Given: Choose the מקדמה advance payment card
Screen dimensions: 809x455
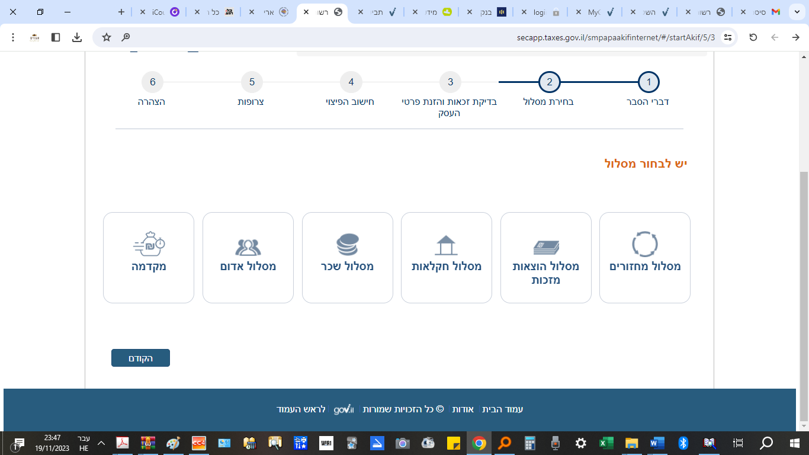Looking at the screenshot, I should pyautogui.click(x=149, y=258).
